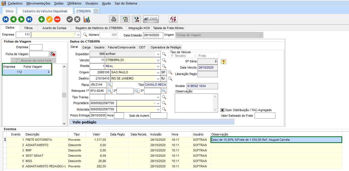The image size is (349, 171).
Task: Expand the Moeda dropdown
Action: click(158, 66)
